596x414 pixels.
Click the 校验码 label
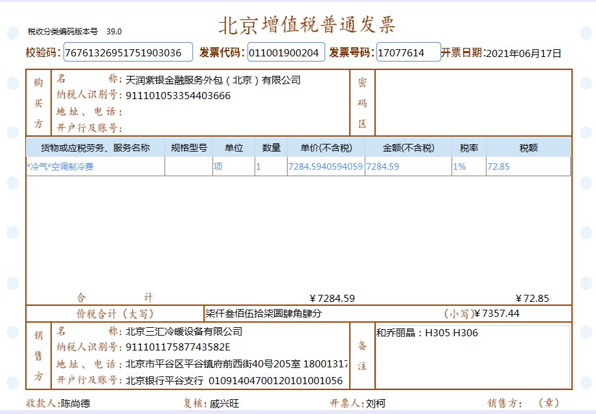click(43, 52)
